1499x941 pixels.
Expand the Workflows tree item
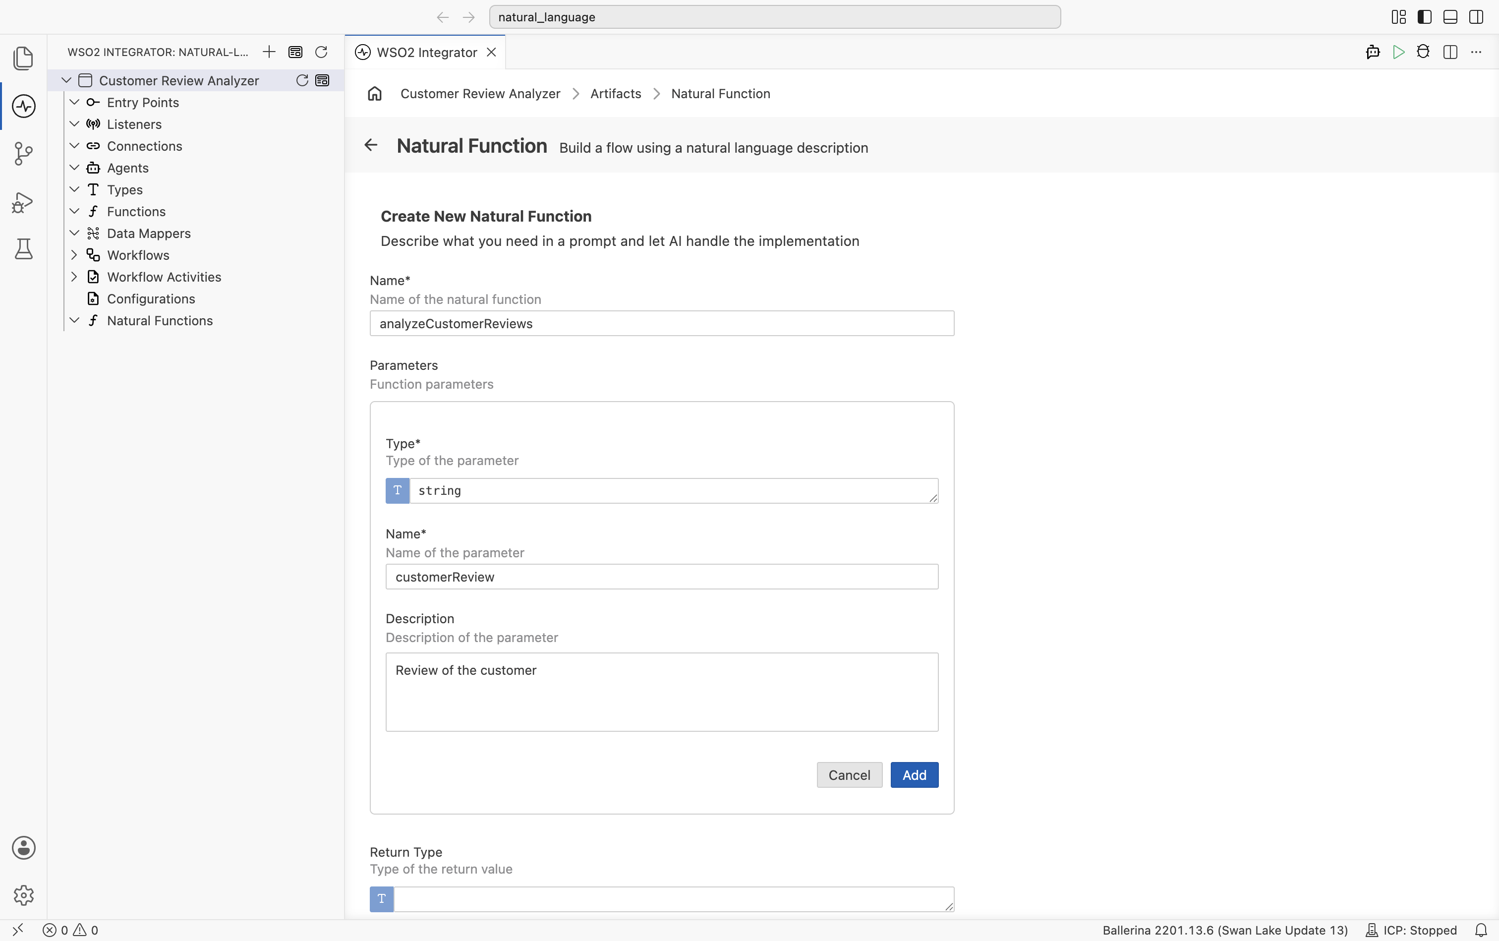click(x=74, y=255)
